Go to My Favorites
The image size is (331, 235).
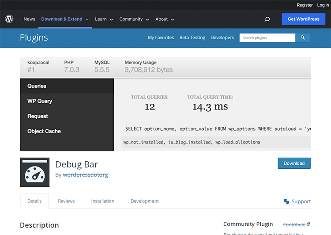(161, 38)
